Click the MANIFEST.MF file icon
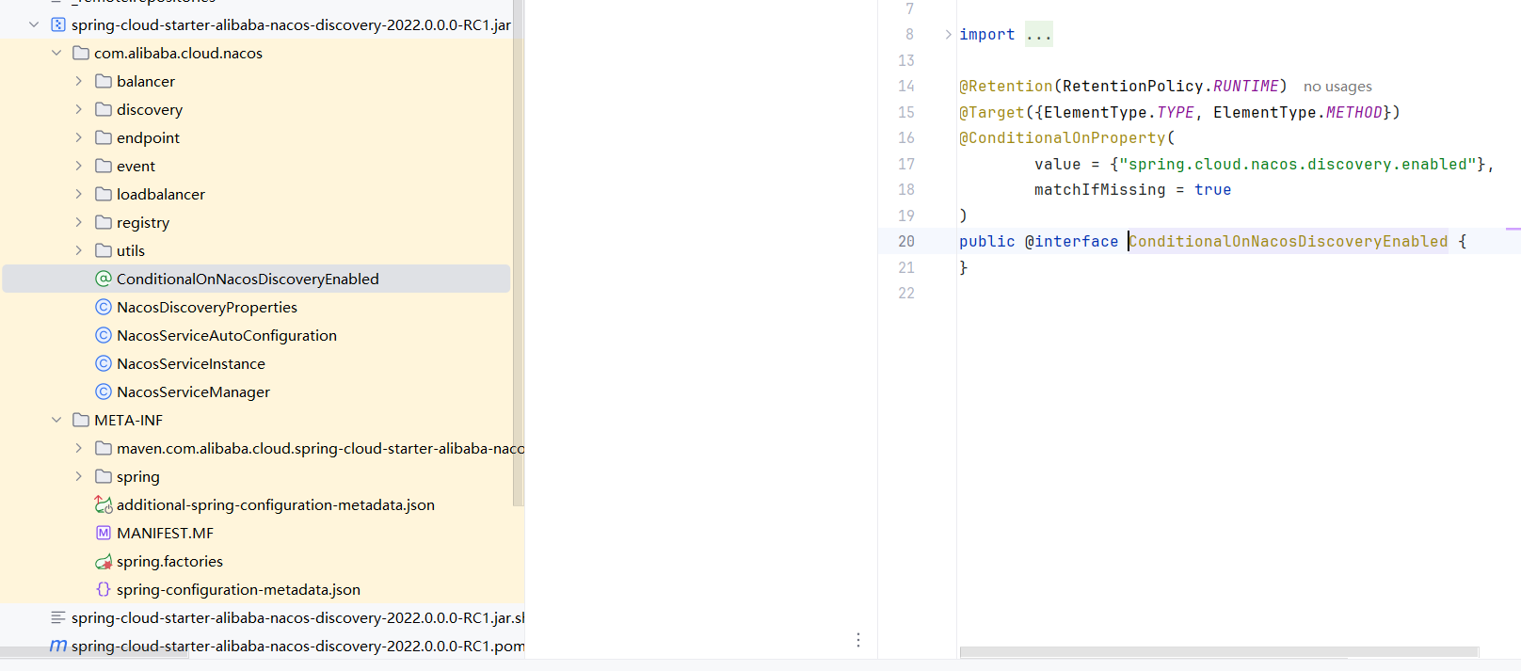This screenshot has height=671, width=1521. pos(104,533)
